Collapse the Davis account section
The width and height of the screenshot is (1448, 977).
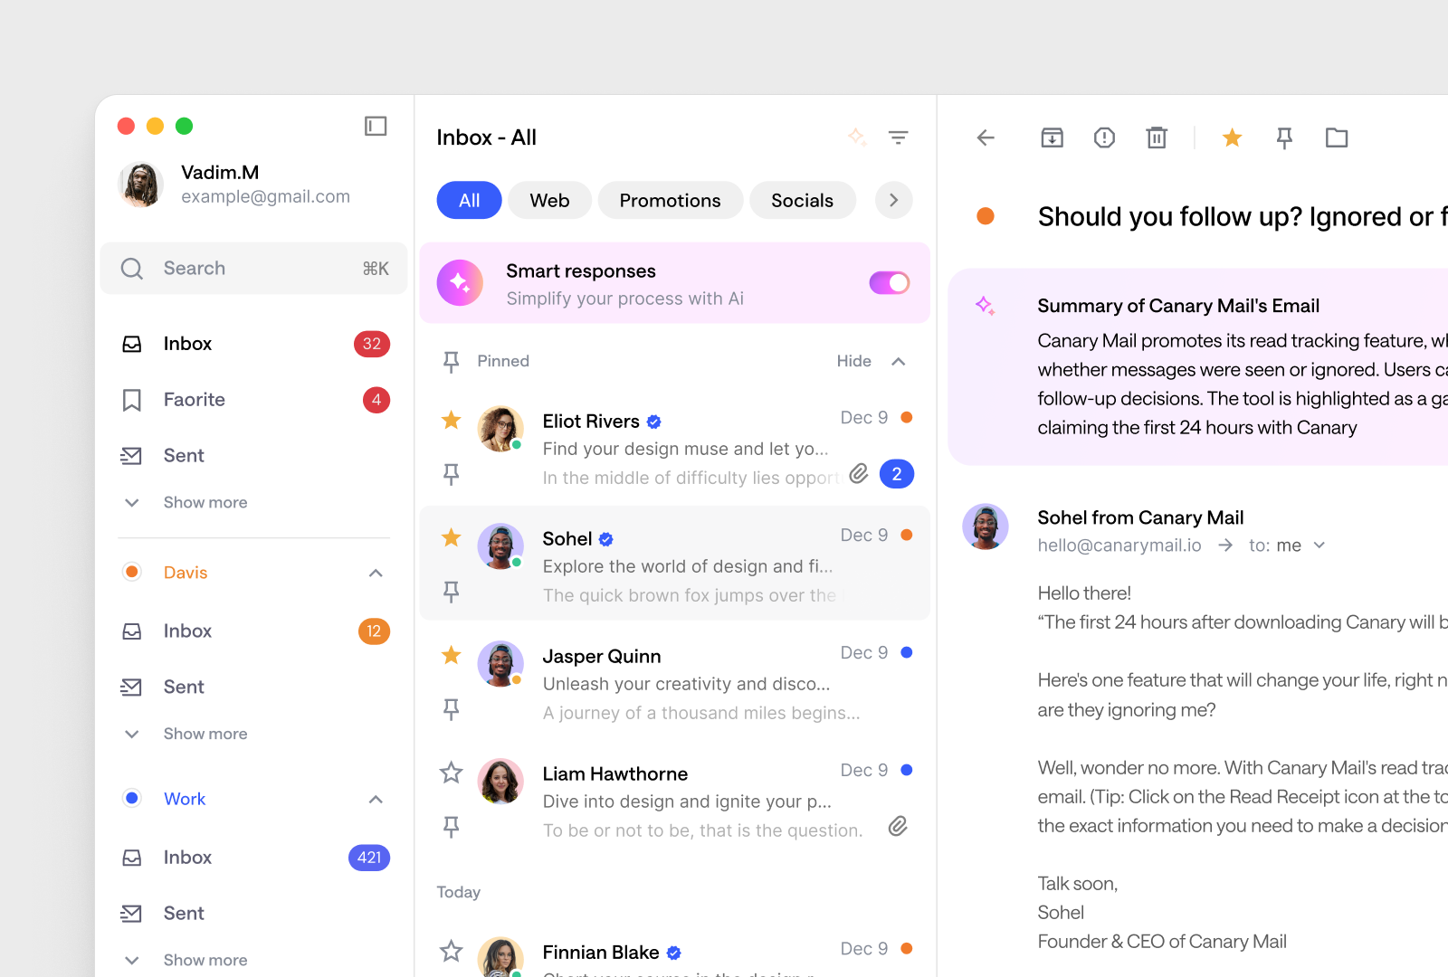click(x=375, y=573)
